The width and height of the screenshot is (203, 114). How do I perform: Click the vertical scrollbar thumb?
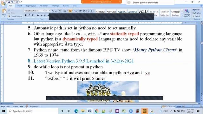coord(202,43)
